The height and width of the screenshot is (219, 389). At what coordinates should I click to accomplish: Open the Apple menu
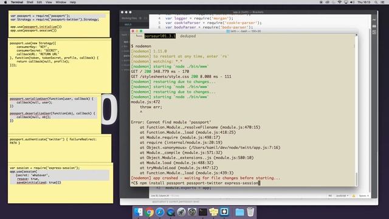point(5,2)
